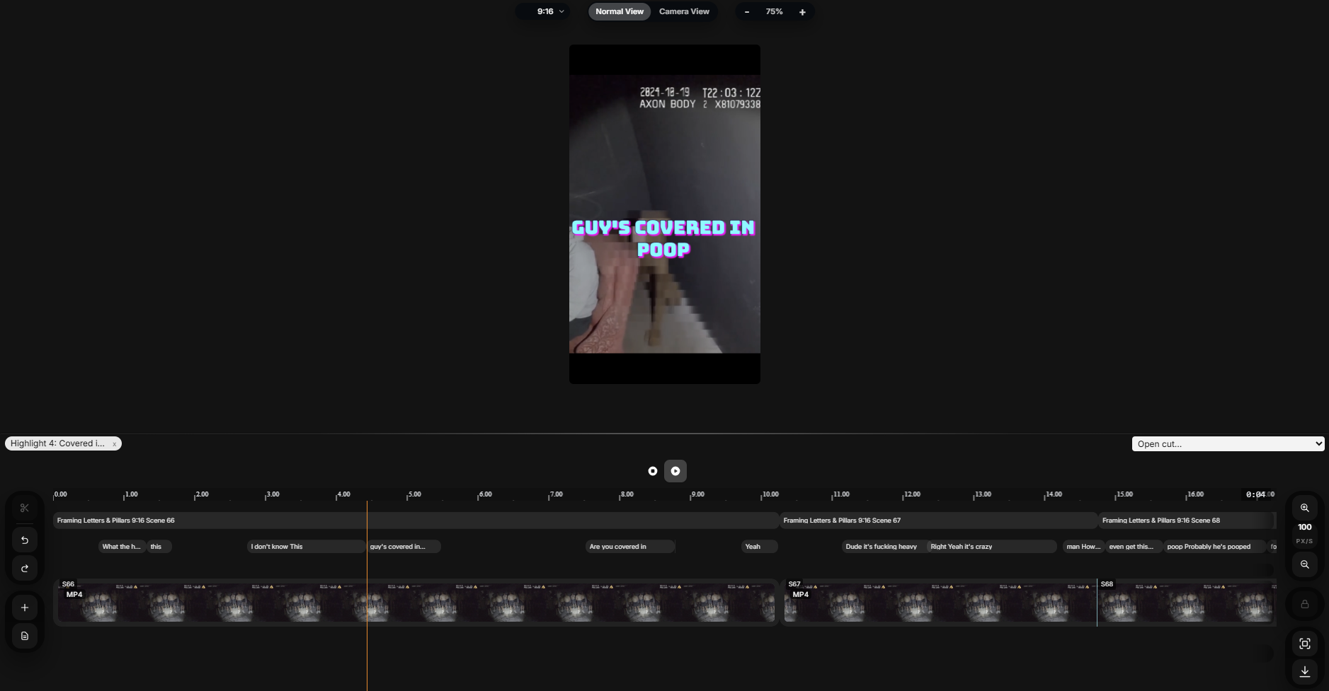The height and width of the screenshot is (691, 1329).
Task: Zoom in the timeline
Action: click(1305, 508)
